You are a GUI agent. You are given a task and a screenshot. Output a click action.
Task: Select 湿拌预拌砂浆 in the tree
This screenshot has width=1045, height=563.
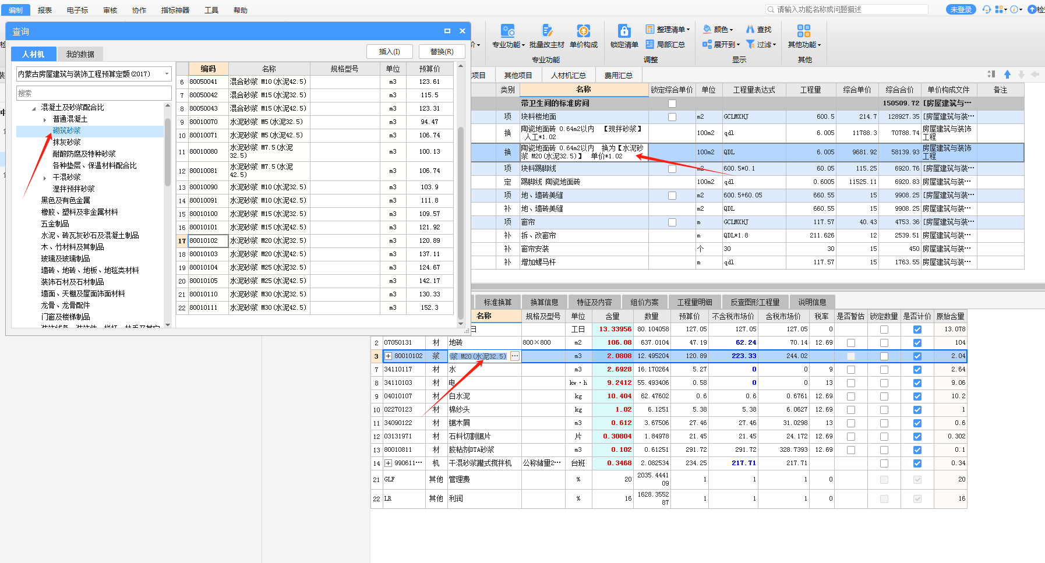click(x=73, y=189)
